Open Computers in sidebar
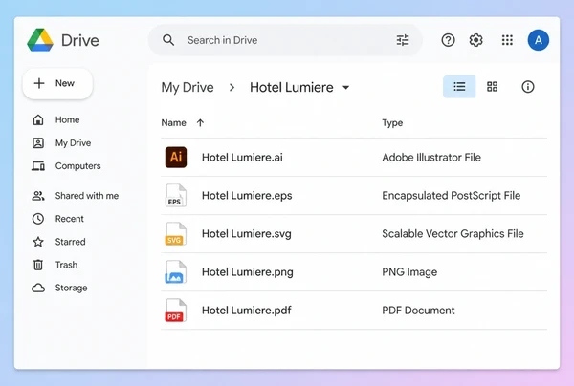 (x=78, y=166)
